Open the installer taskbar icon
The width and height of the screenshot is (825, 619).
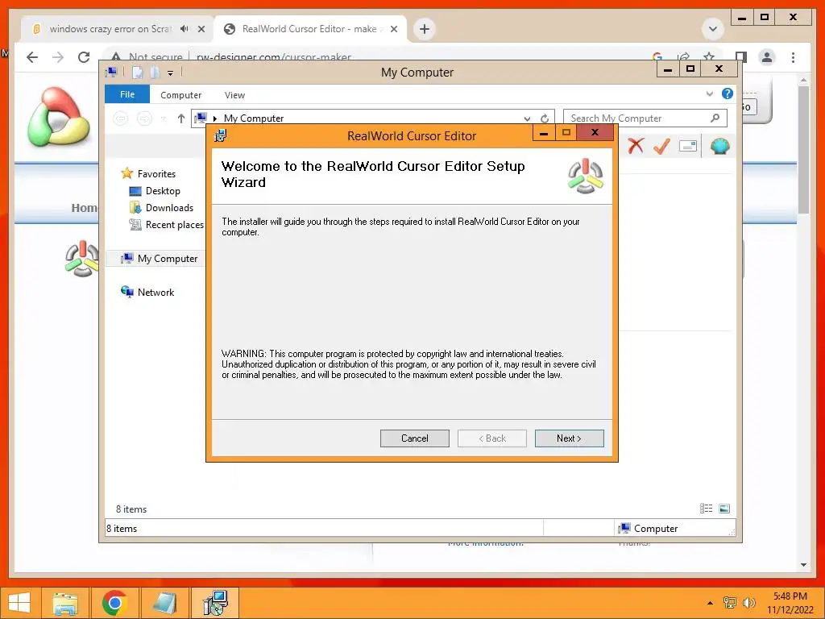point(215,603)
